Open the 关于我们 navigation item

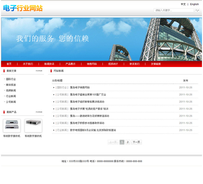coord(28,64)
